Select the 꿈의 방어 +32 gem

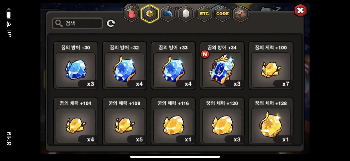coord(124,66)
